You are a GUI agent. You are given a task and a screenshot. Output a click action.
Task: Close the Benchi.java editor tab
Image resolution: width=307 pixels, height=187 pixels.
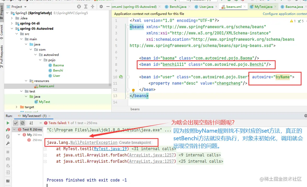click(x=189, y=7)
